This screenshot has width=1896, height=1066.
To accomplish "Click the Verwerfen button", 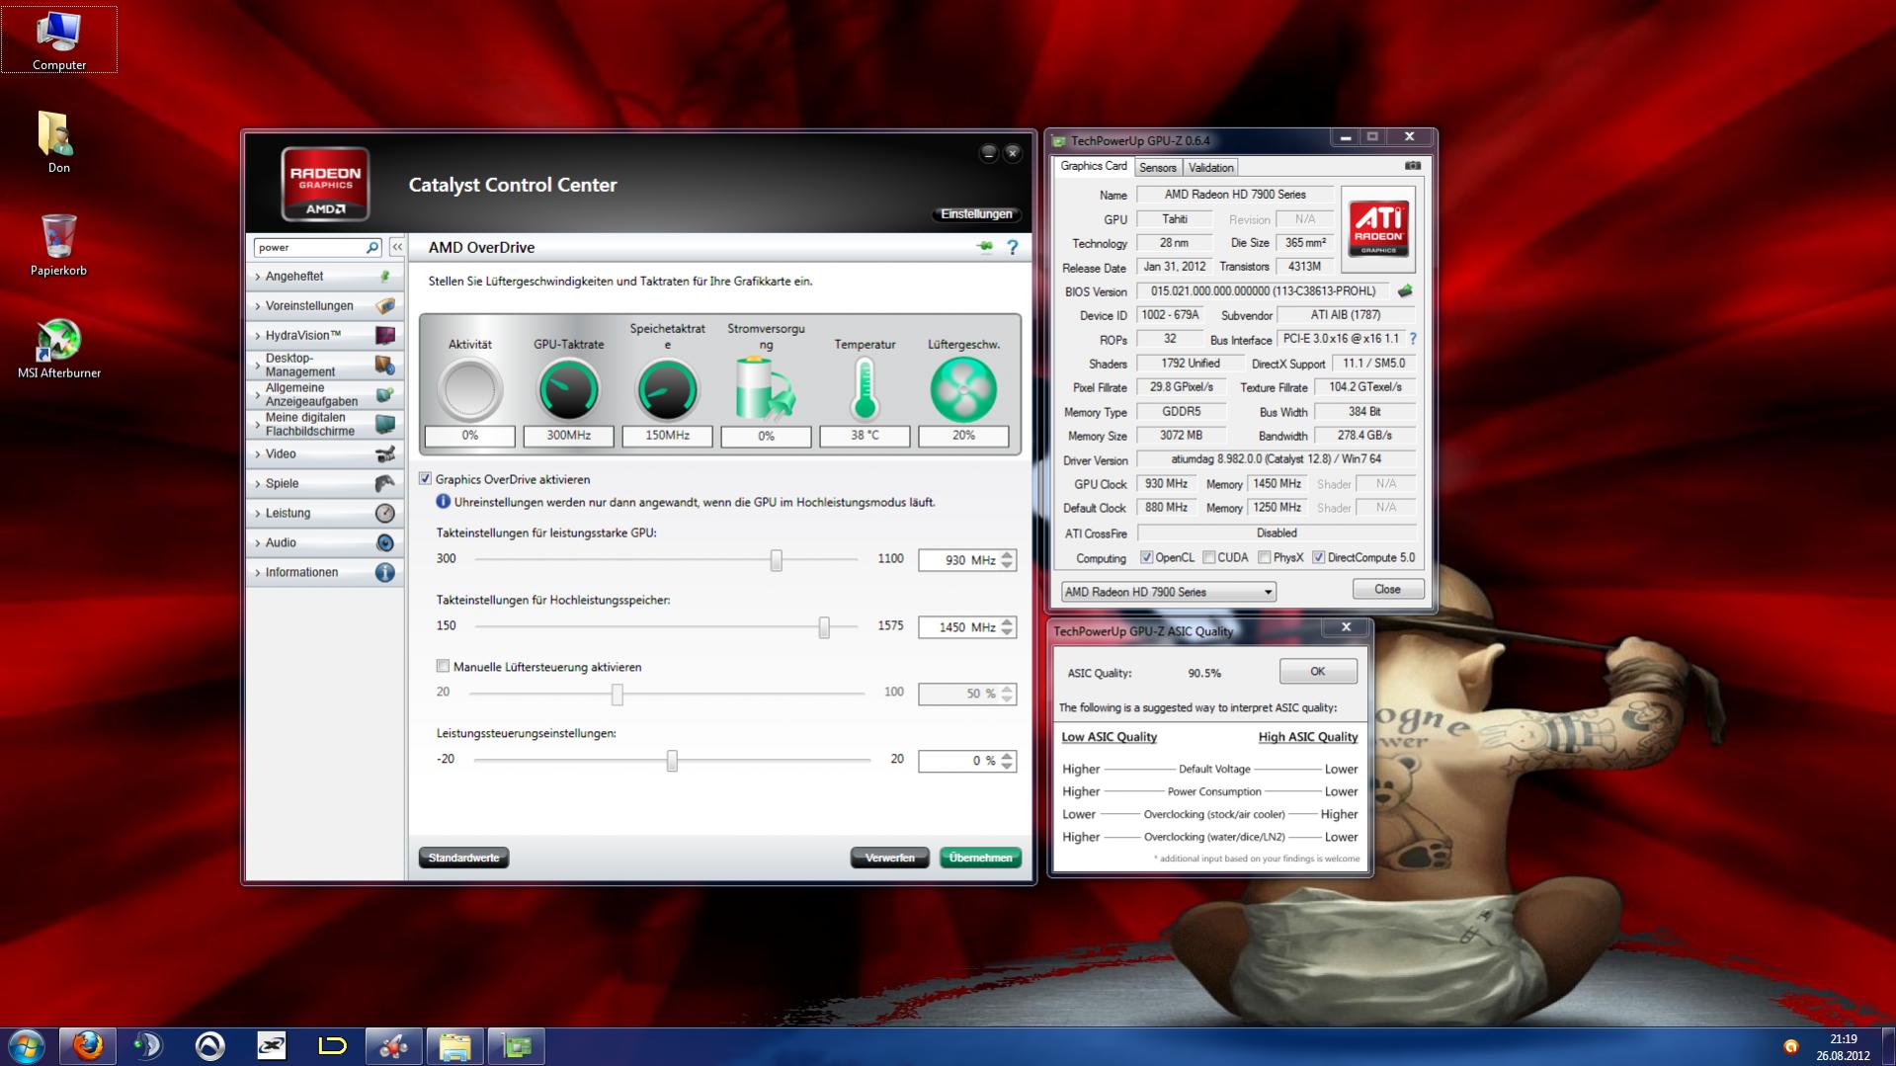I will click(x=889, y=858).
